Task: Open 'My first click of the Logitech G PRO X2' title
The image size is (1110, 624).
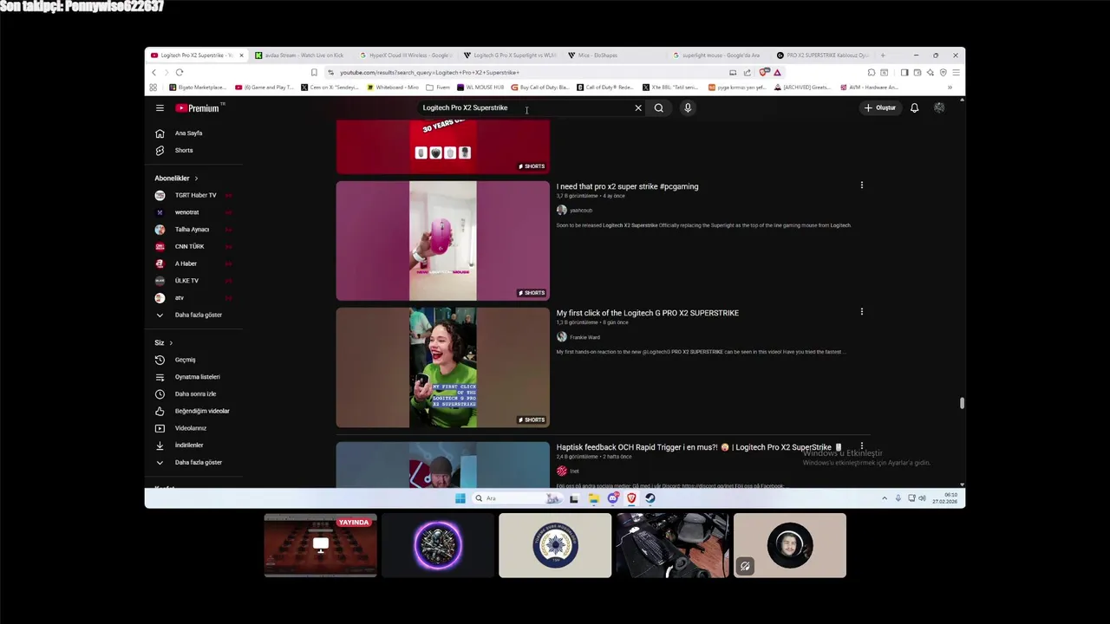Action: point(648,313)
